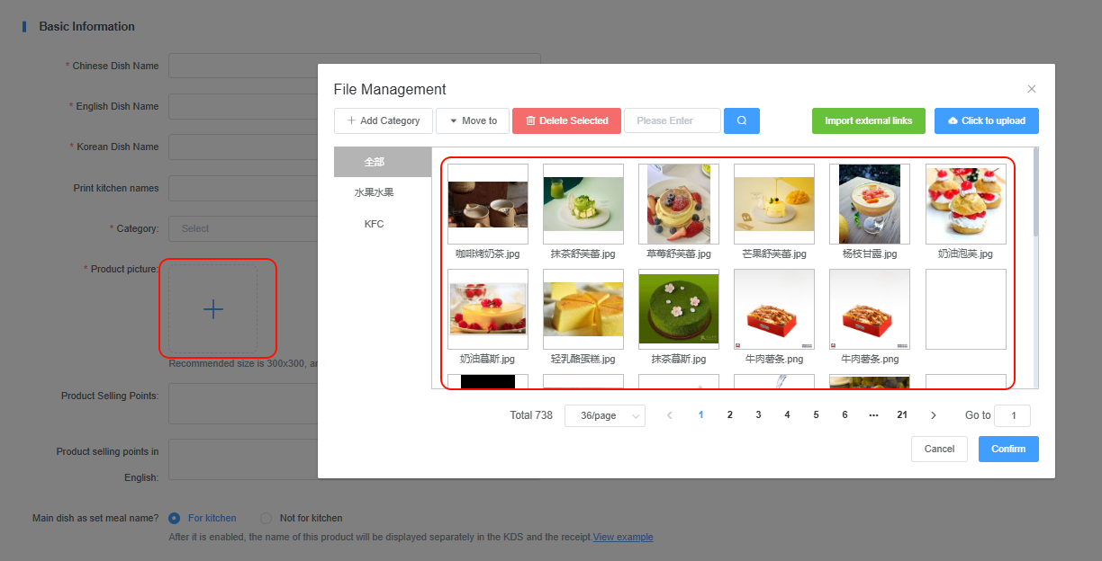Jump to page 21 in pagination

pos(901,415)
